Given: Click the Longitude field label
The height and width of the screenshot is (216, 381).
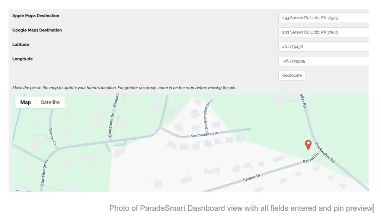Looking at the screenshot, I should 23,59.
